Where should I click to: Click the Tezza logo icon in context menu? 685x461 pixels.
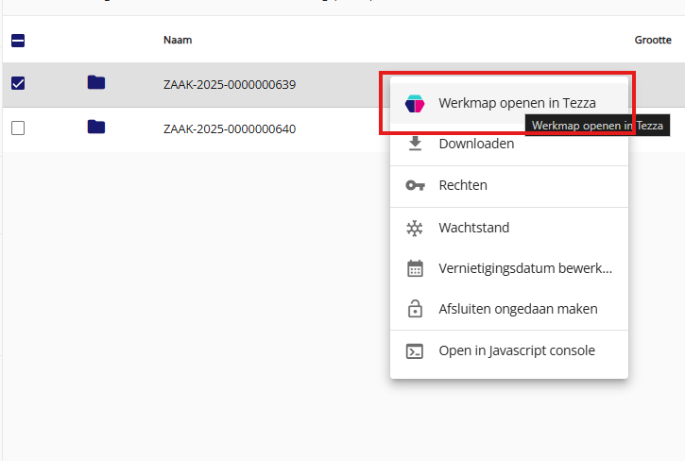pos(415,103)
